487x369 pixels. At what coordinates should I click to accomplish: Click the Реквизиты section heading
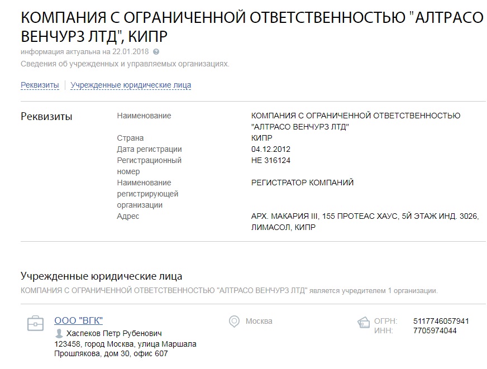pyautogui.click(x=46, y=117)
